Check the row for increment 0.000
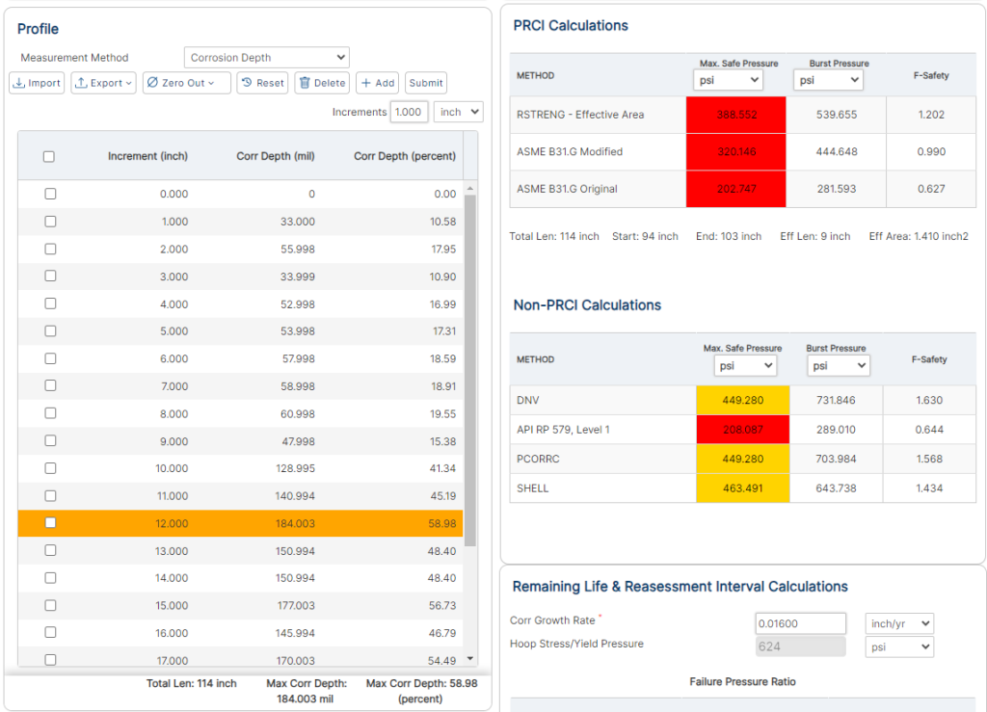 coord(48,194)
